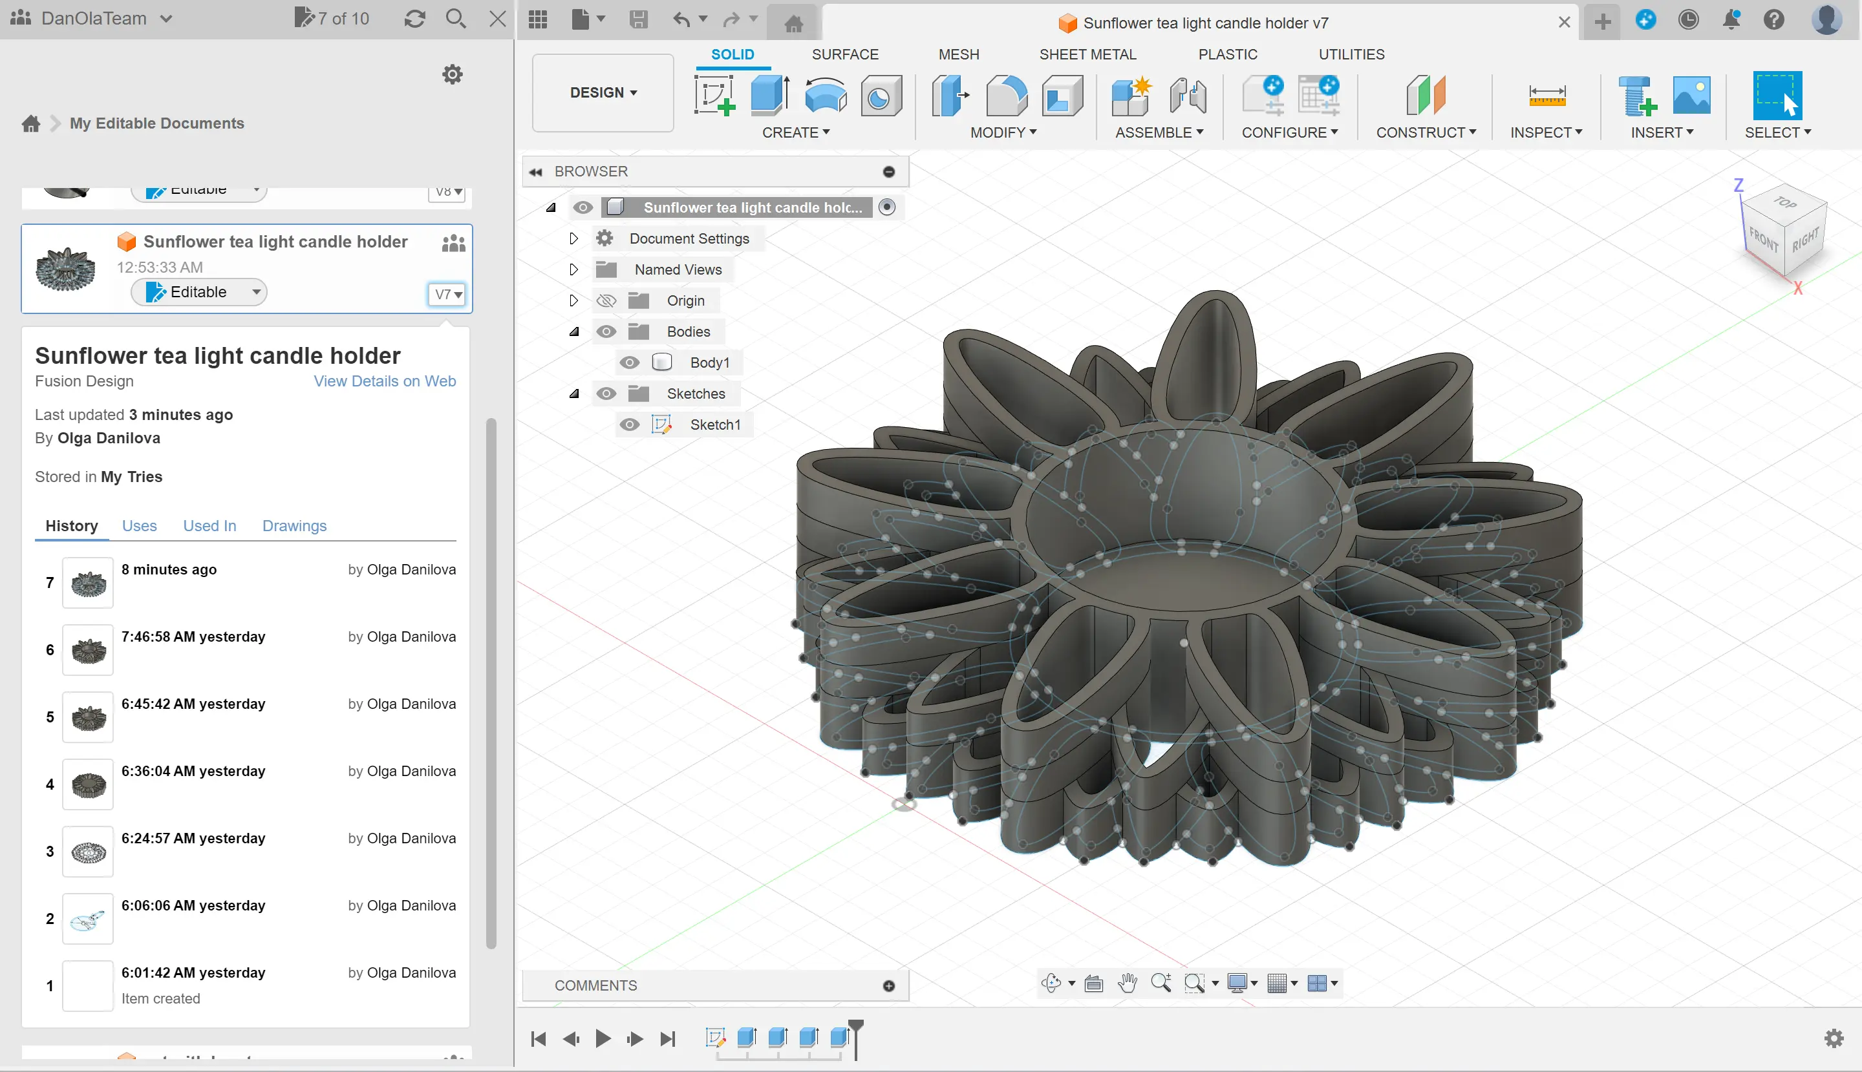Open View Details on Web link
Image resolution: width=1862 pixels, height=1072 pixels.
coord(385,381)
